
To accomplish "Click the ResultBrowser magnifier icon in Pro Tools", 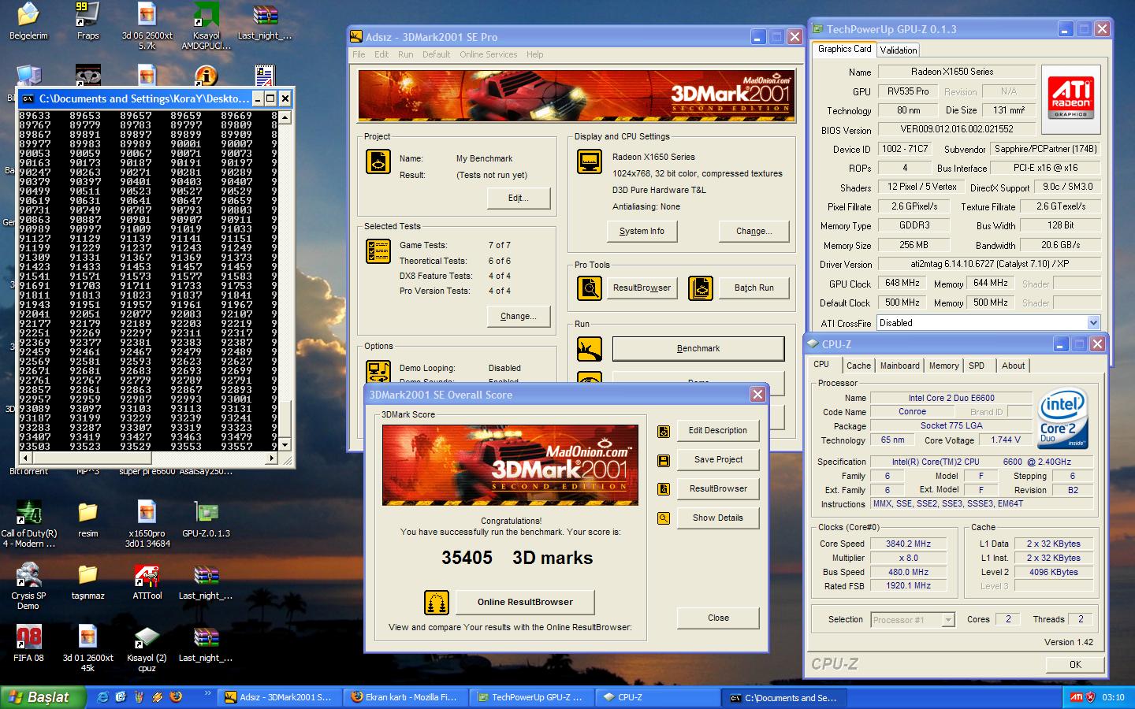I will tap(590, 288).
